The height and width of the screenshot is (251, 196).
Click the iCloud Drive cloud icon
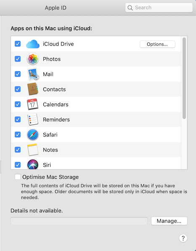click(33, 44)
